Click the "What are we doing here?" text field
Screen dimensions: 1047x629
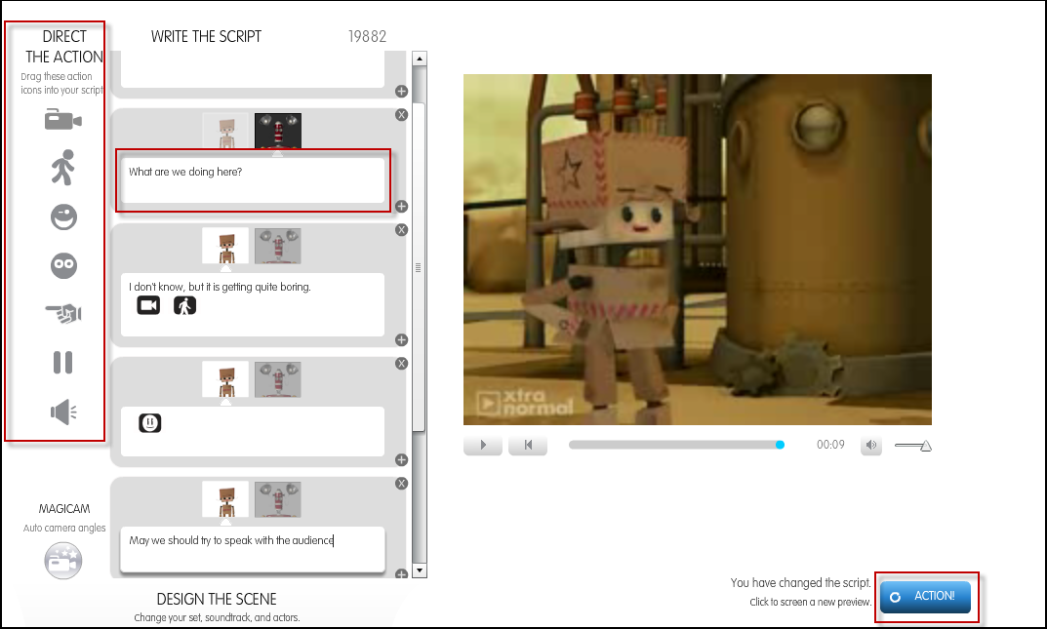pyautogui.click(x=252, y=180)
